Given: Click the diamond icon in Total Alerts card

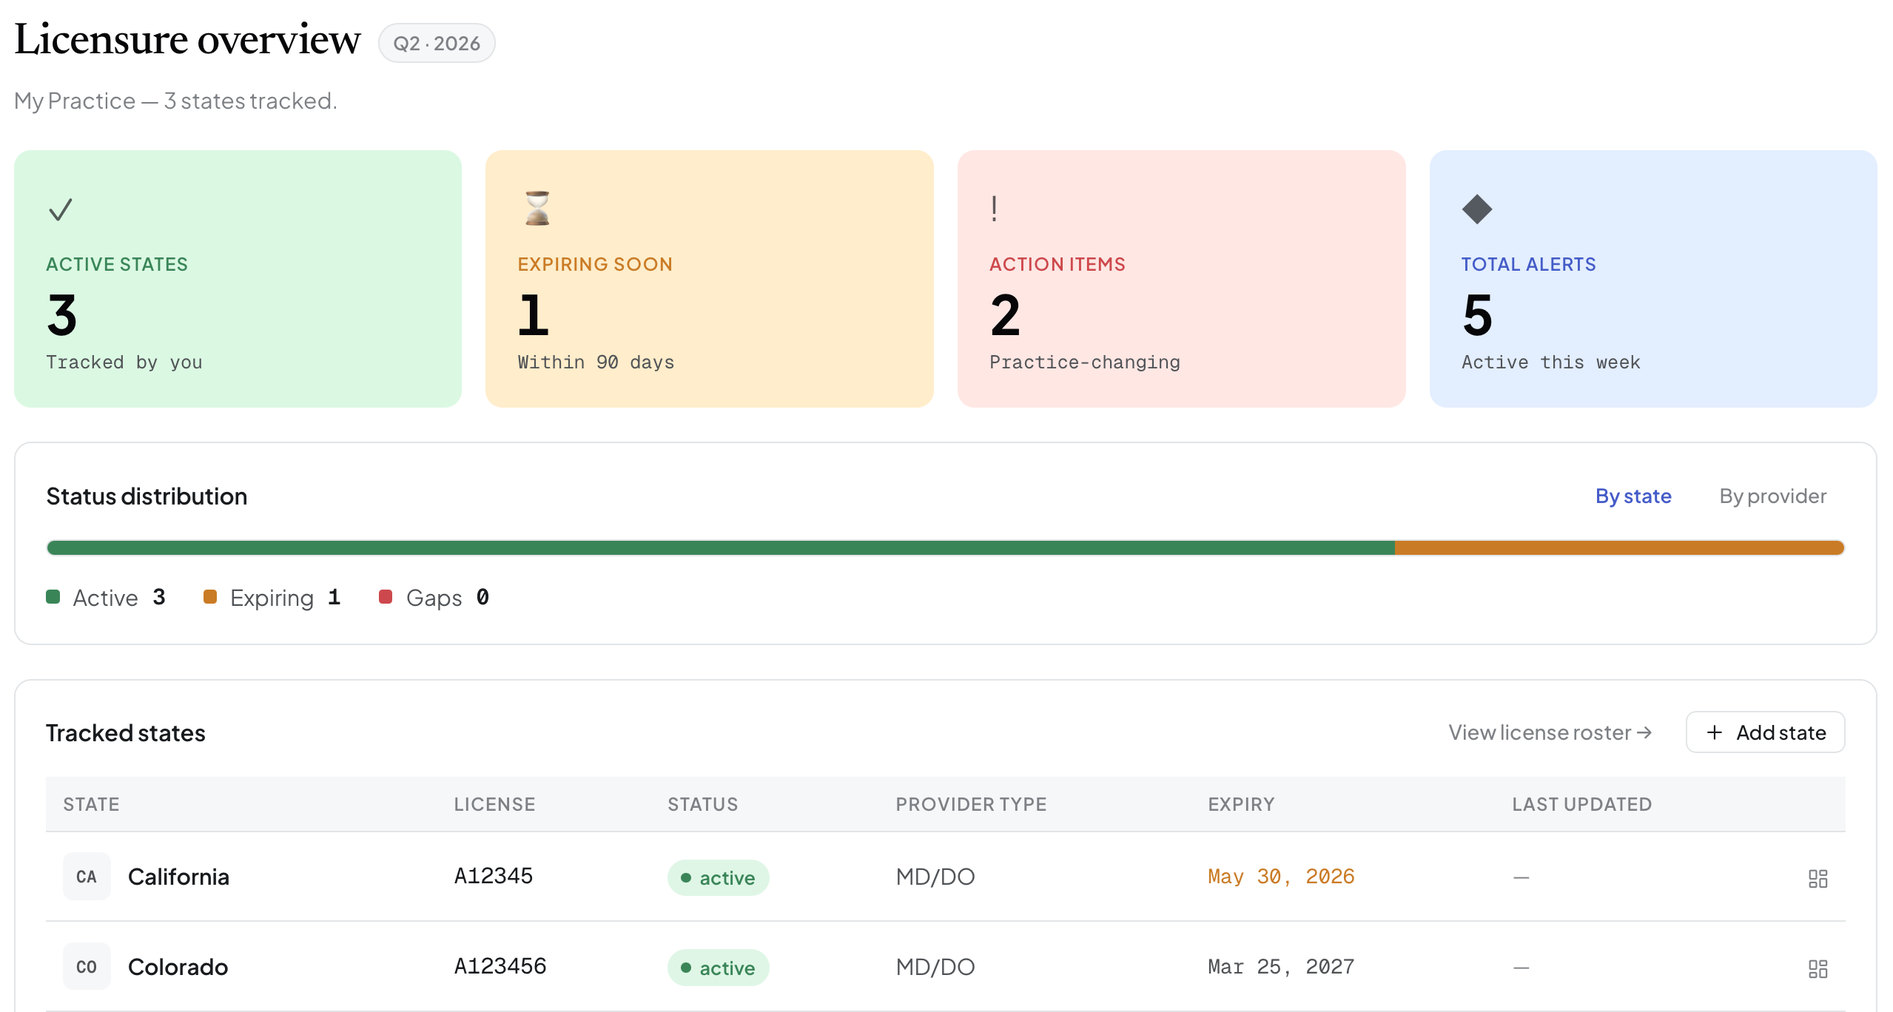Looking at the screenshot, I should click(x=1477, y=209).
